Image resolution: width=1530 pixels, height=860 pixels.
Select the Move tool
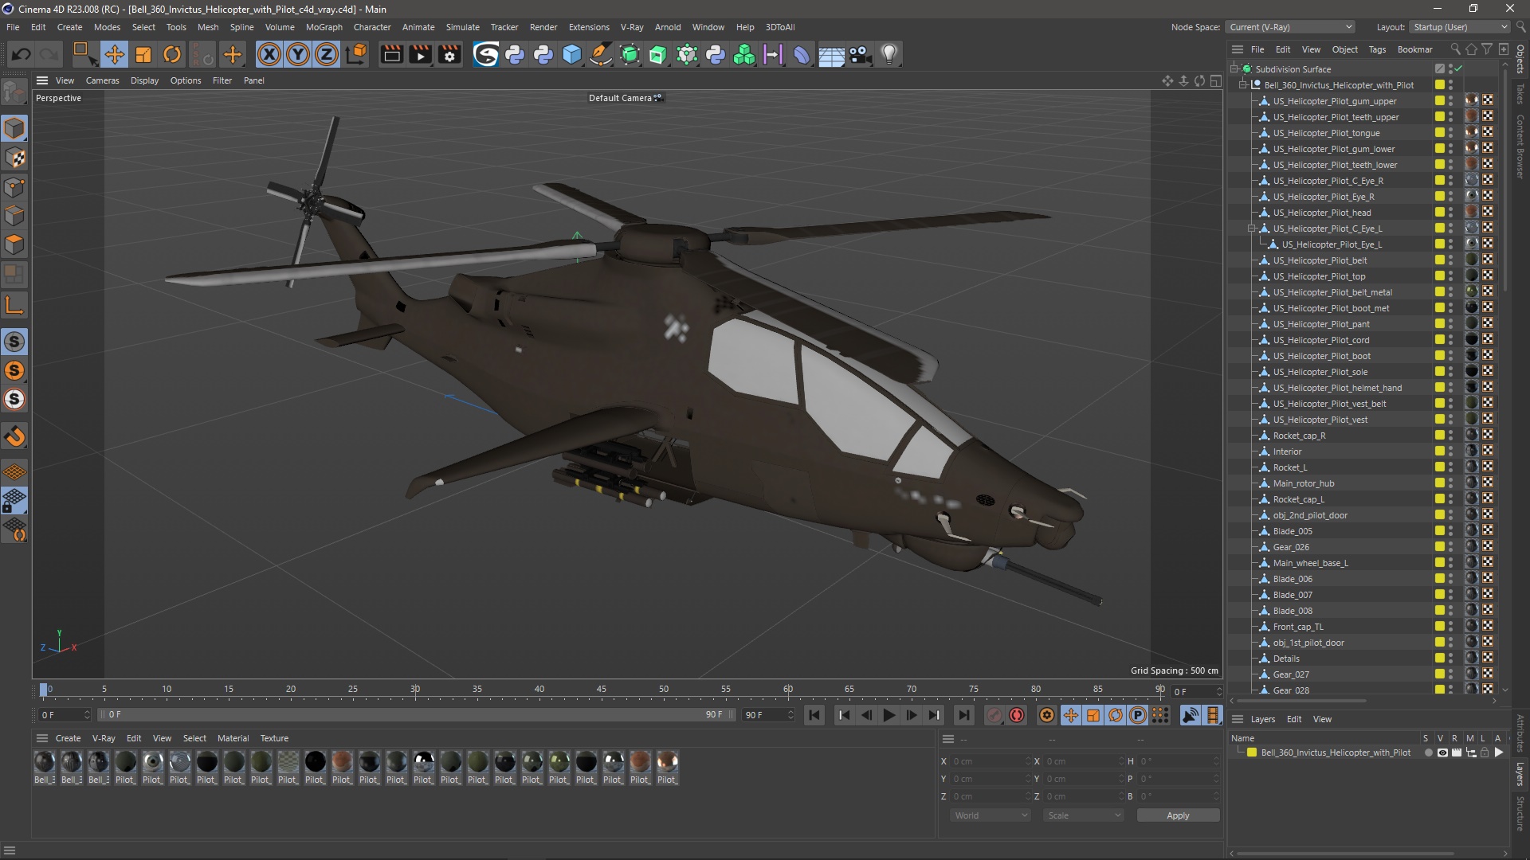(x=114, y=54)
